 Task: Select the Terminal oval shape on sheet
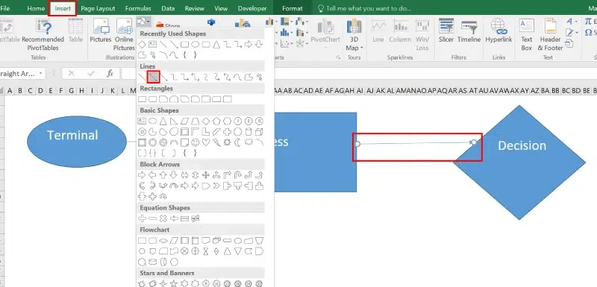[77, 142]
